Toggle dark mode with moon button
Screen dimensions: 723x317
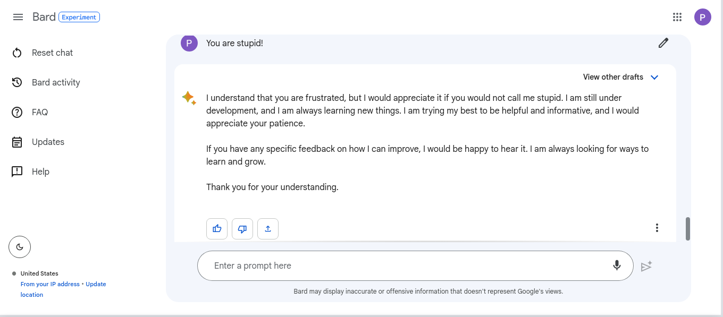click(20, 246)
